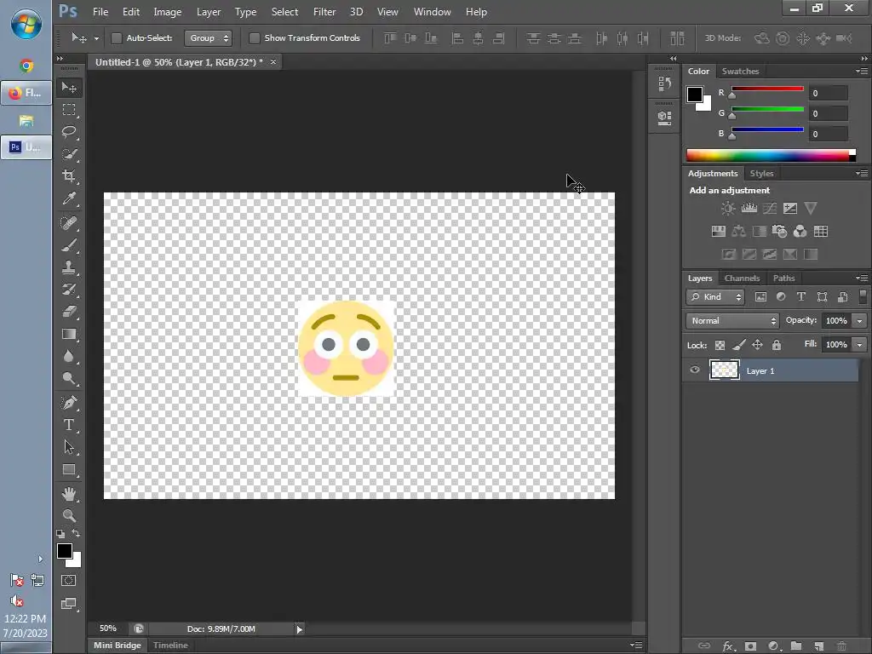Select the Blur tool
This screenshot has height=654, width=872.
69,357
